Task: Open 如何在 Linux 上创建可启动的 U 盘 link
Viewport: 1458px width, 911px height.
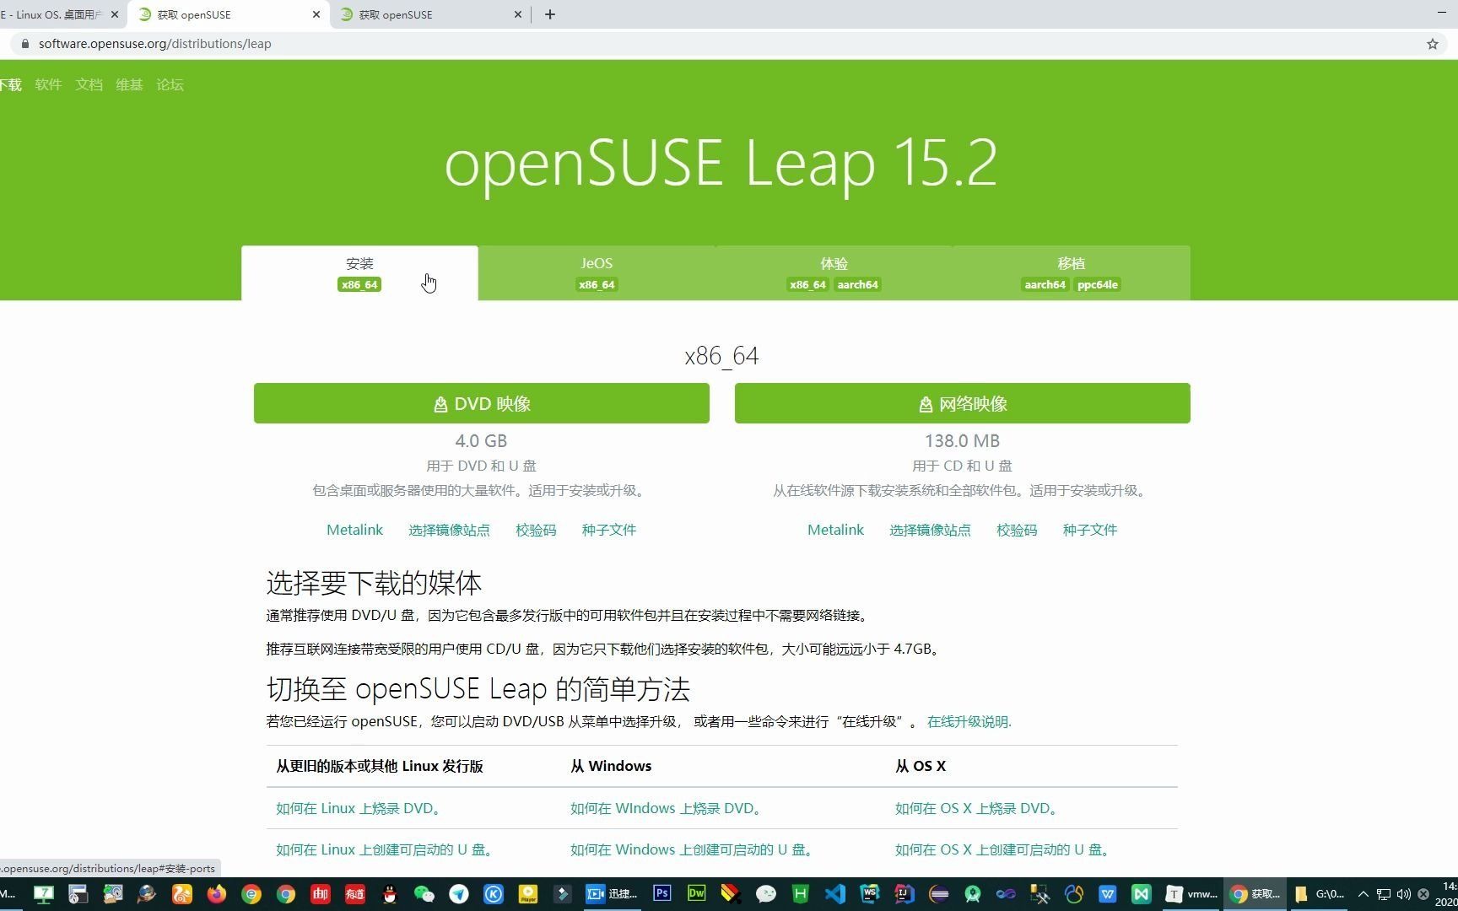Action: click(385, 849)
